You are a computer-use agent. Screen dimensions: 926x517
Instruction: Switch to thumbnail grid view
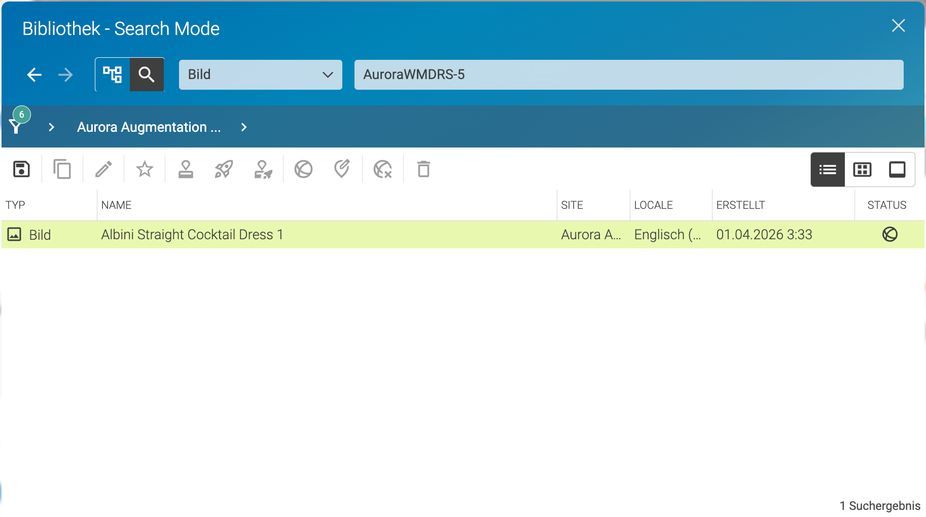pyautogui.click(x=862, y=169)
